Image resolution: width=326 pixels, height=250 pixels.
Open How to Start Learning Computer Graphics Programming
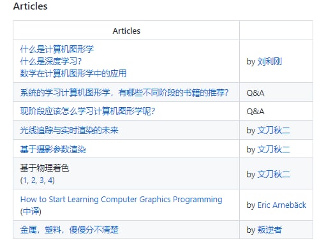[121, 200]
